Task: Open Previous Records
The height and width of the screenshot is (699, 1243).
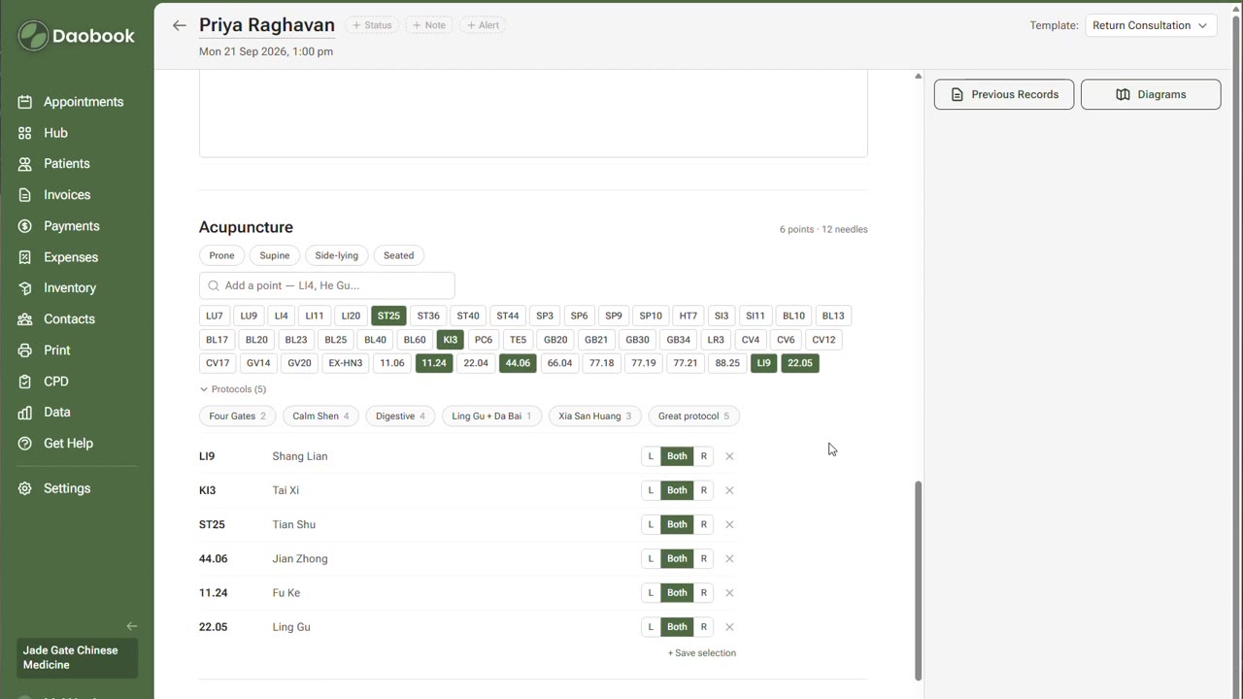Action: [x=1004, y=94]
